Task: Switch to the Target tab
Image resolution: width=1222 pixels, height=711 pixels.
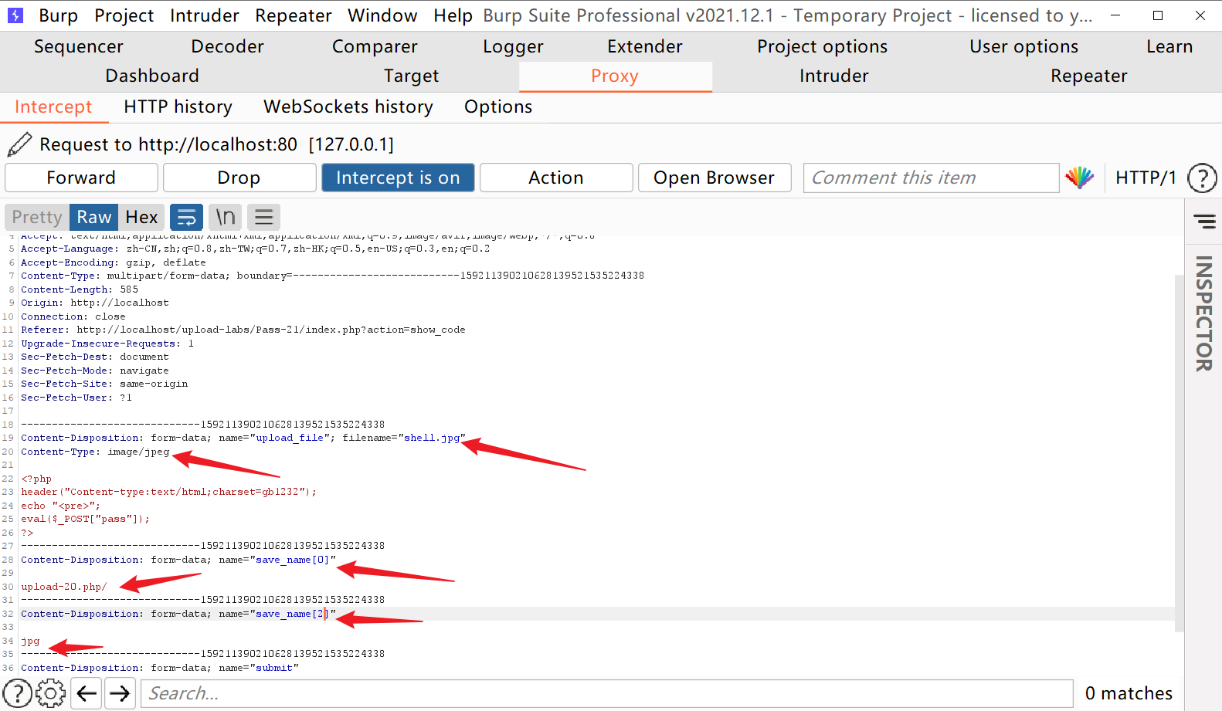Action: coord(412,76)
